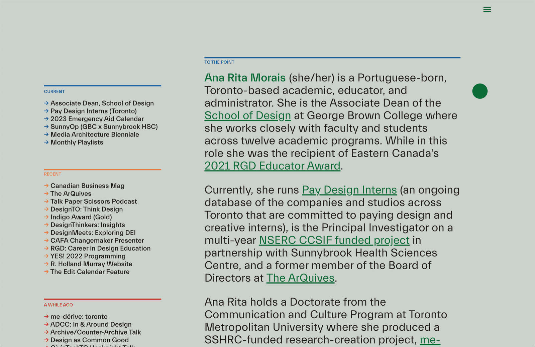The width and height of the screenshot is (535, 347).
Task: Open Media Architecture Bienniale entry
Action: (95, 134)
